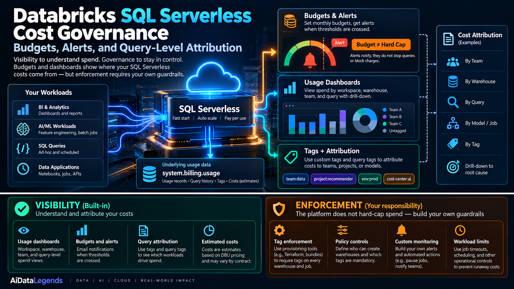The image size is (514, 289).
Task: Click the Drill-down to root cause target icon
Action: point(453,167)
